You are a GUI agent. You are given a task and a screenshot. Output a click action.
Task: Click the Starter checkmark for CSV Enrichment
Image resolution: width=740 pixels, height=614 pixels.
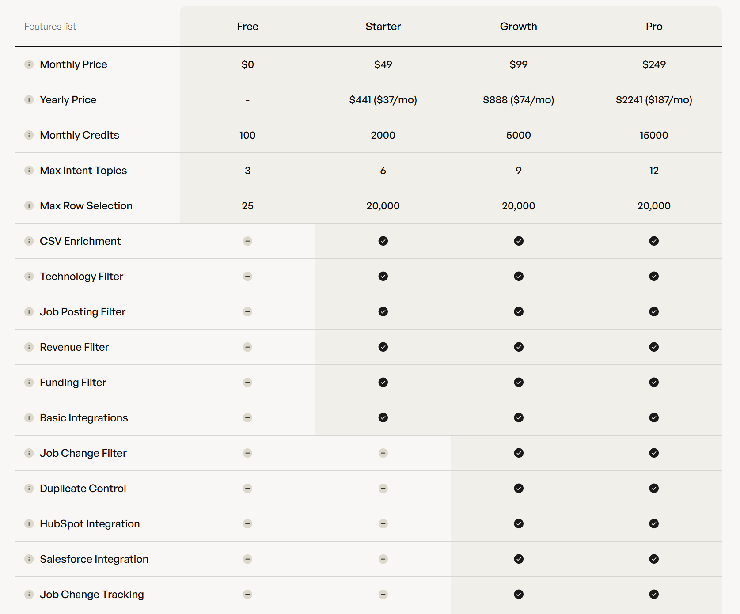(383, 241)
